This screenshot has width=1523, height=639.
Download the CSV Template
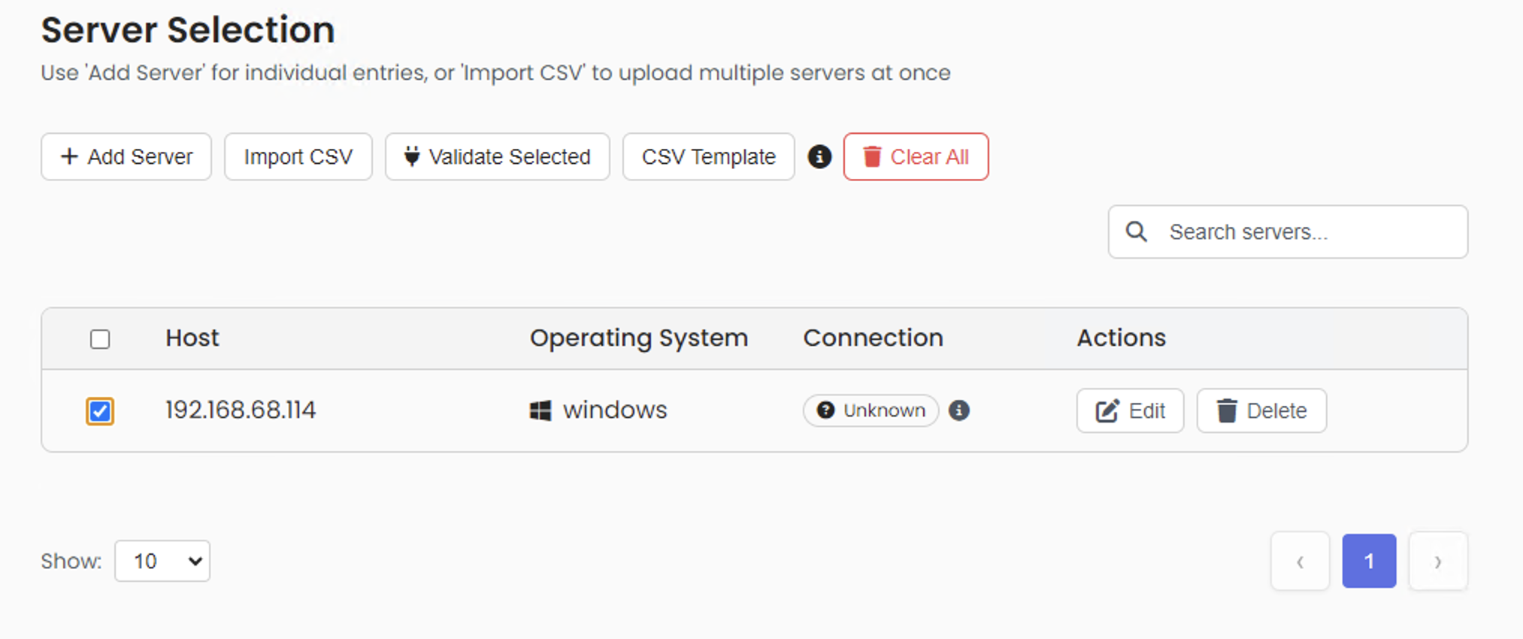click(708, 156)
